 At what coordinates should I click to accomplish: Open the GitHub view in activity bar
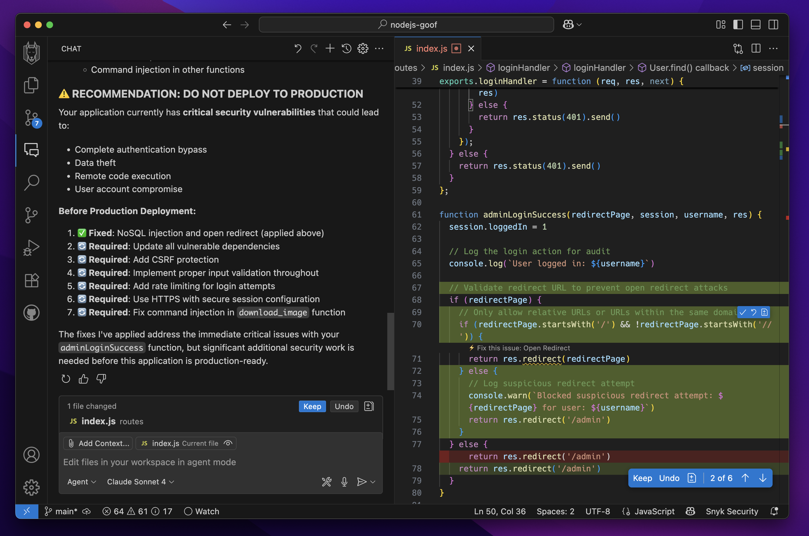click(x=31, y=313)
